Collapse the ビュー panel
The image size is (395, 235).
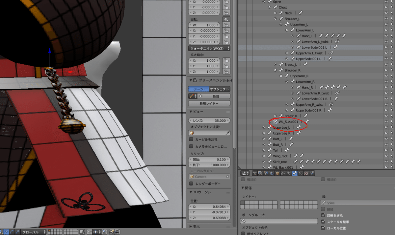[192, 112]
